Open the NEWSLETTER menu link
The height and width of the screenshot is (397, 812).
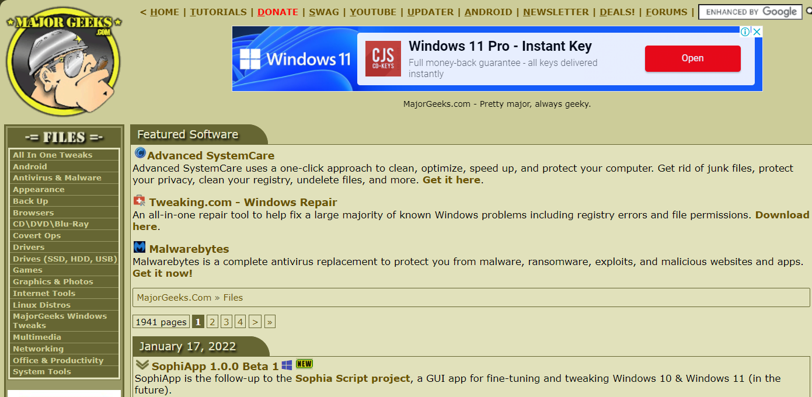555,12
